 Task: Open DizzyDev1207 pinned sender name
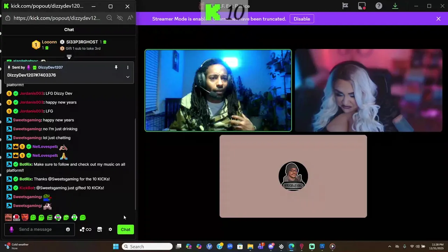[50, 67]
